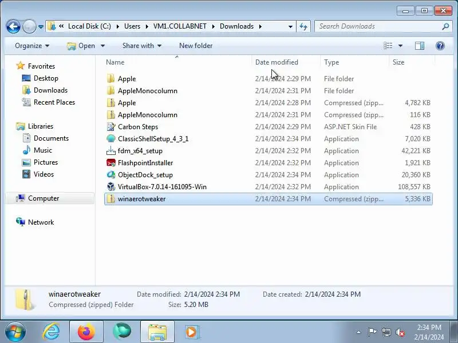The height and width of the screenshot is (343, 458).
Task: Click the Carbon Steps file name
Action: [x=138, y=127]
